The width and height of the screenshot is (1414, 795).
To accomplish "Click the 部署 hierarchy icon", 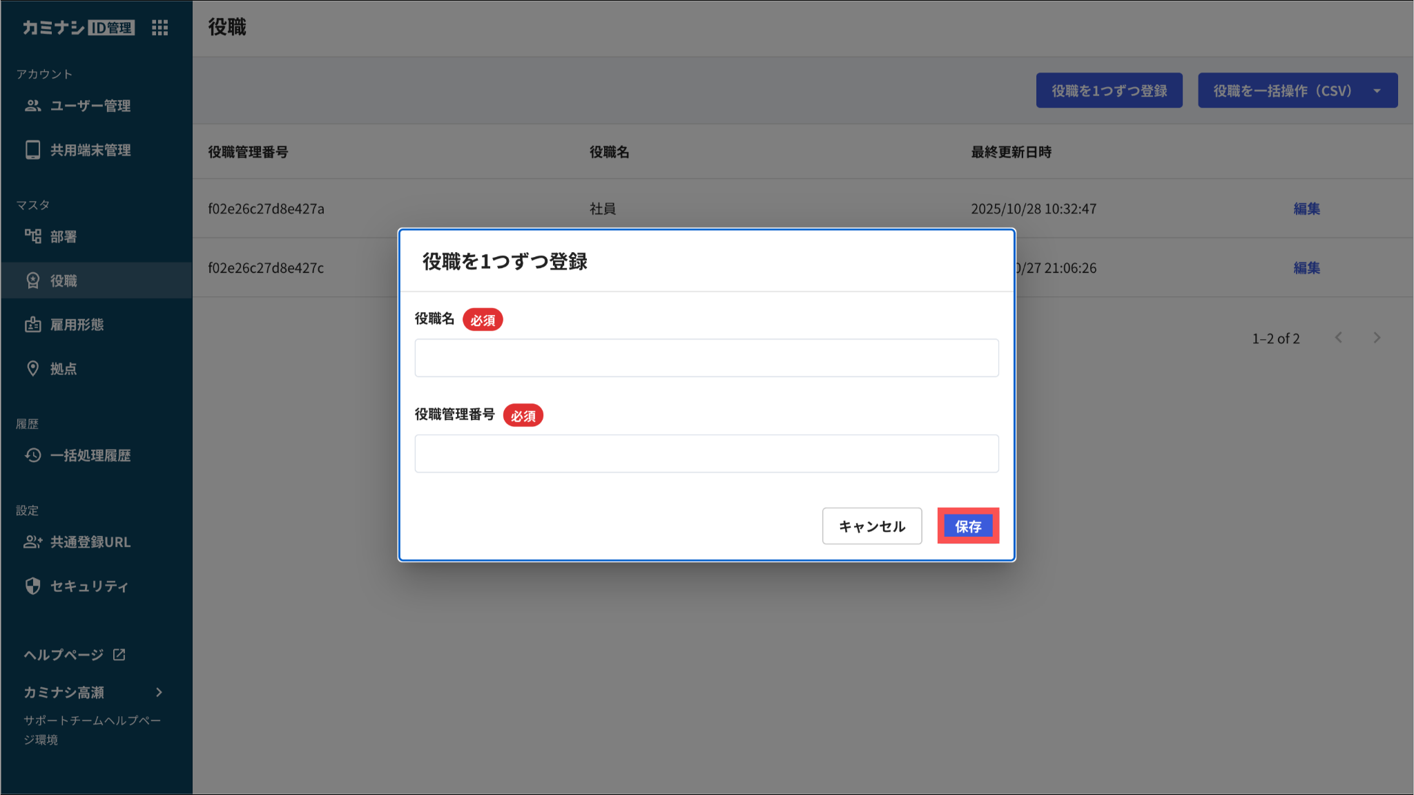I will tap(32, 236).
